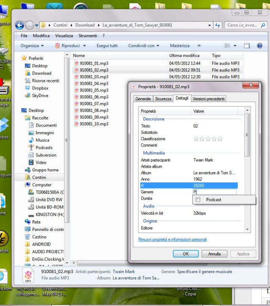Click Rimuovi proprietà e informazioni personali link
Image resolution: width=270 pixels, height=306 pixels.
pos(173,239)
